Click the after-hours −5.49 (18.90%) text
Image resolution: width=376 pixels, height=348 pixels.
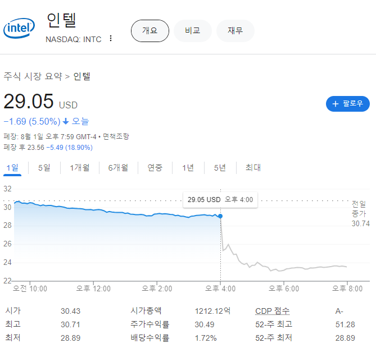[x=69, y=147]
